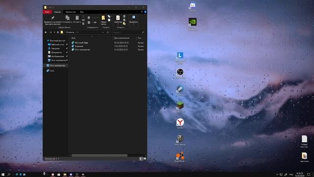The width and height of the screenshot is (314, 177).
Task: Open Сеть in navigation pane
Action: (x=50, y=71)
